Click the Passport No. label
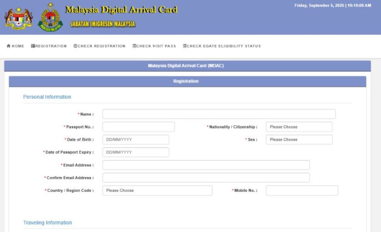Screen dimensions: 381x232 [x=79, y=127]
